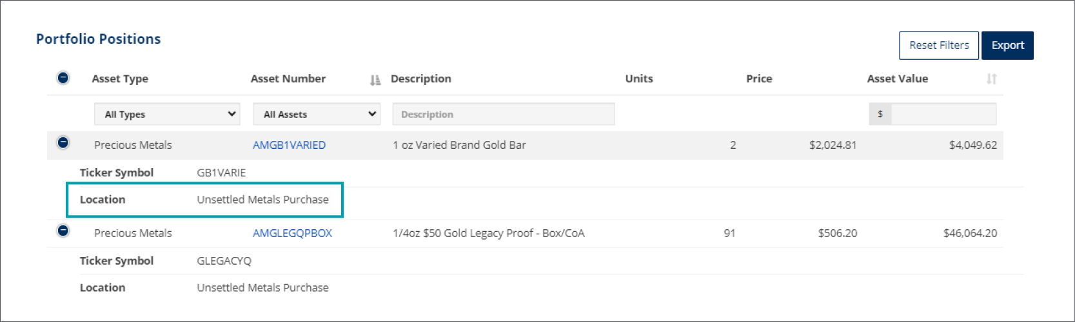Click the Asset Value filter field
The height and width of the screenshot is (322, 1075).
tap(943, 114)
